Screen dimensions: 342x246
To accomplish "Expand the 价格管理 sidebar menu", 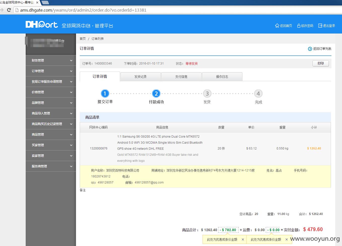I will click(x=51, y=92).
